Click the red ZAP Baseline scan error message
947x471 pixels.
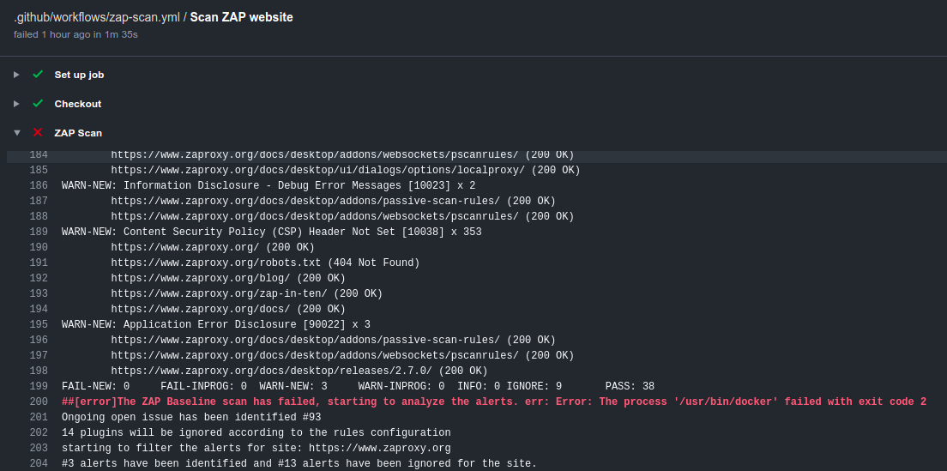pos(493,402)
